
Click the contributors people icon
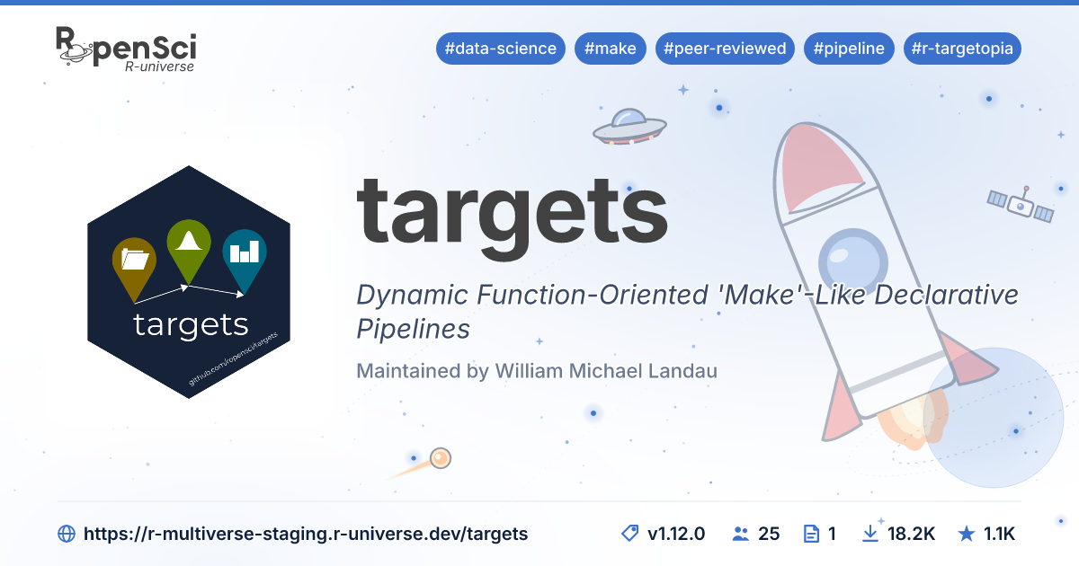coord(741,534)
